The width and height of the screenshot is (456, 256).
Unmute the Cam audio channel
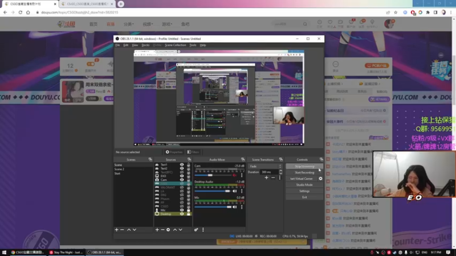[x=234, y=175]
